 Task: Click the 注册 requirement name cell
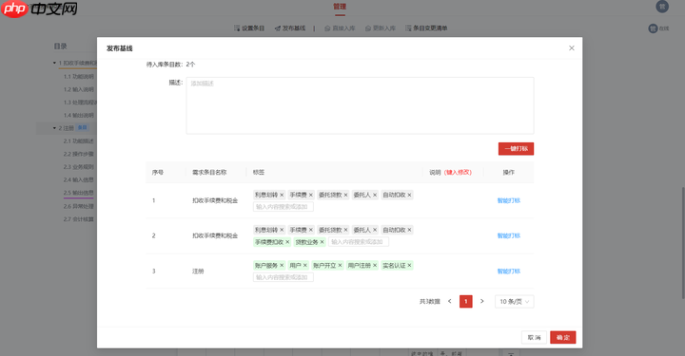pyautogui.click(x=198, y=271)
